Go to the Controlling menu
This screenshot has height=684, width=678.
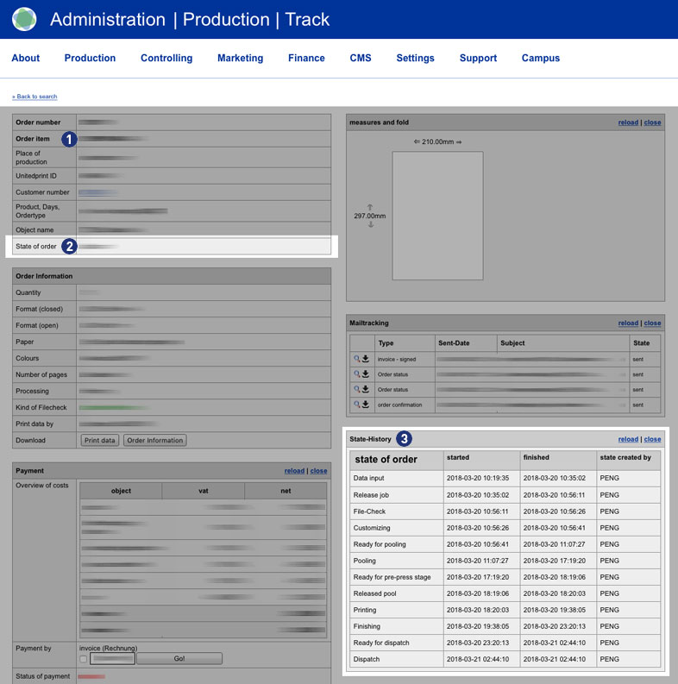pyautogui.click(x=166, y=58)
